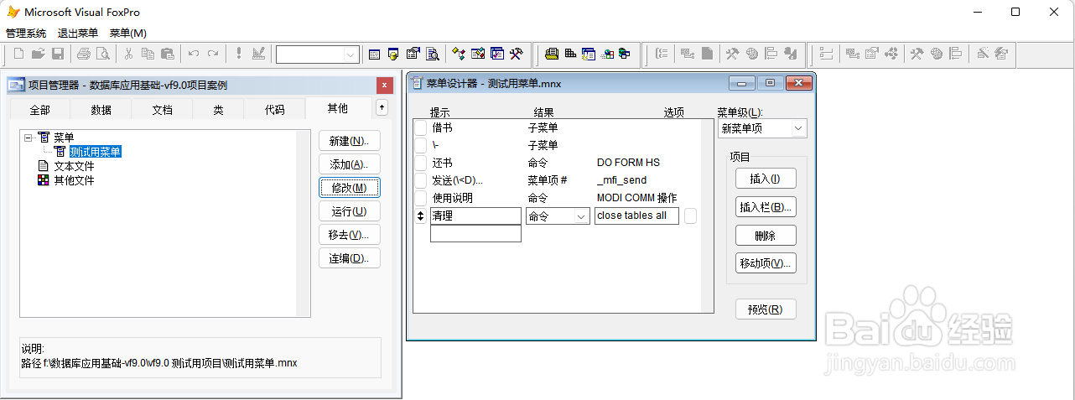The image size is (1075, 400).
Task: Click the 预览(R) button
Action: coord(766,309)
